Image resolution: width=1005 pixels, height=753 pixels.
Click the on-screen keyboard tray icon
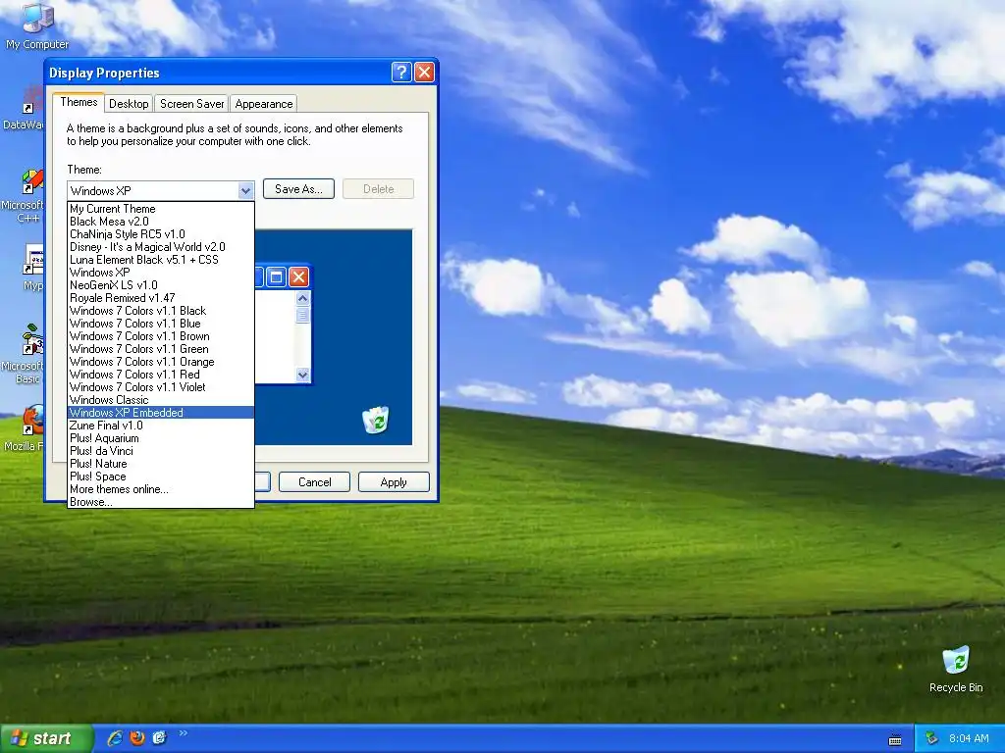(895, 740)
